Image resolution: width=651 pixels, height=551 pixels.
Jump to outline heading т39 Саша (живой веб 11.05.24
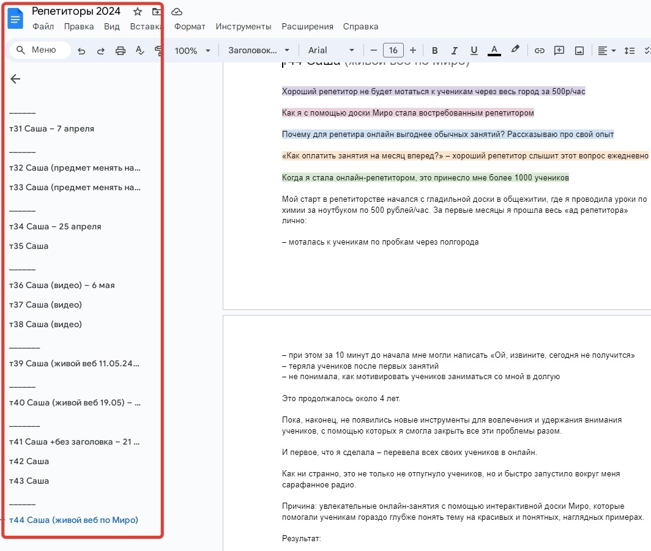click(74, 363)
